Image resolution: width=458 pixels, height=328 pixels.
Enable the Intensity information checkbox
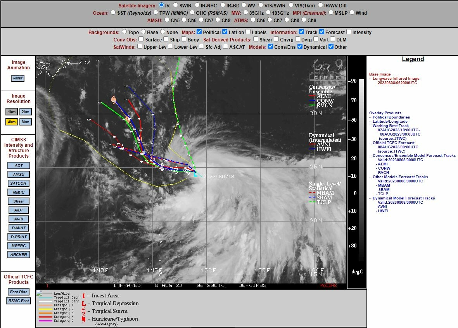pyautogui.click(x=349, y=31)
